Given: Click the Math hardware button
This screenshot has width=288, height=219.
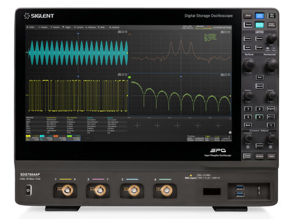Looking at the screenshot, I should (248, 125).
